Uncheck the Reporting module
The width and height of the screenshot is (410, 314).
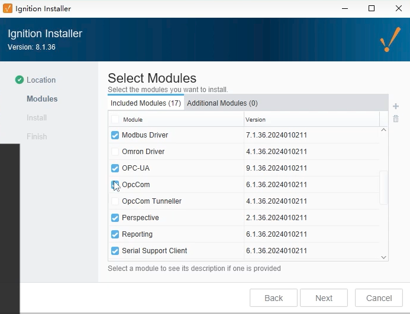[115, 234]
